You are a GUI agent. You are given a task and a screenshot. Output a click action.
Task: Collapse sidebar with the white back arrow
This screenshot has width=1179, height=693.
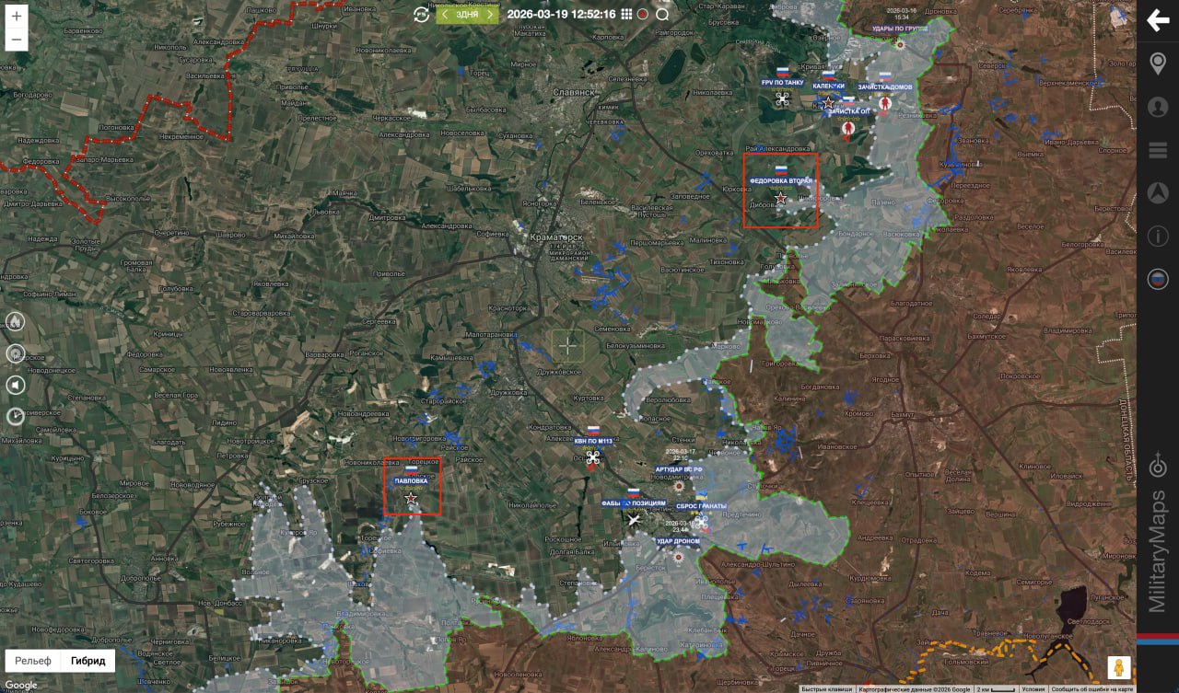1158,20
